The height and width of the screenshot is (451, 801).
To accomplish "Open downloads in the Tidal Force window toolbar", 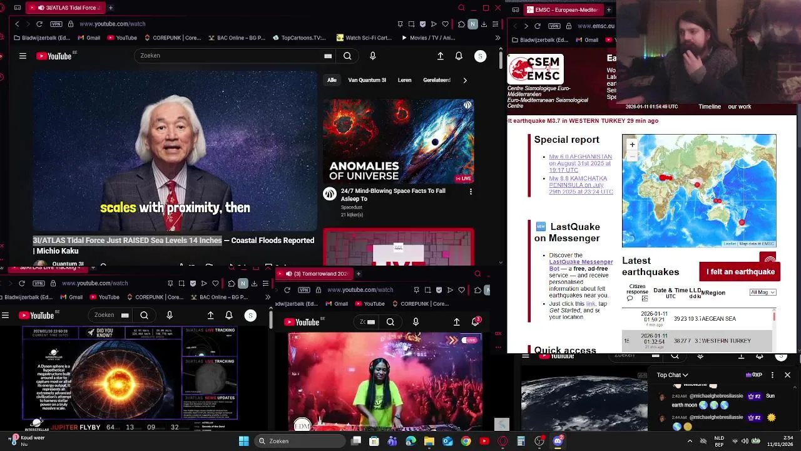I will 484,24.
